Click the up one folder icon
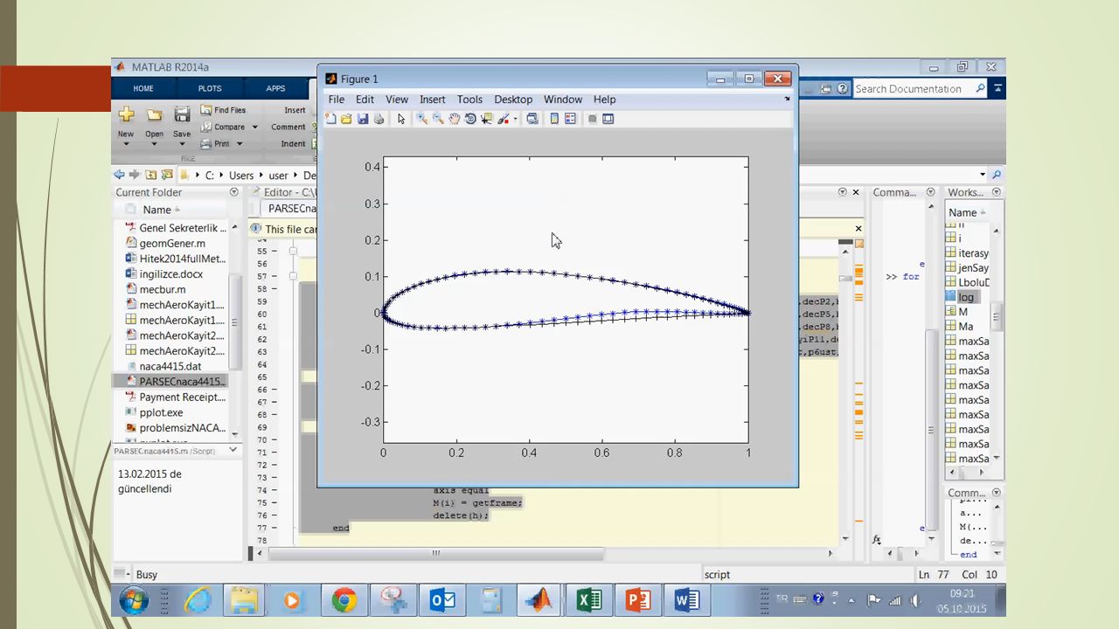Viewport: 1119px width, 629px height. tap(151, 175)
